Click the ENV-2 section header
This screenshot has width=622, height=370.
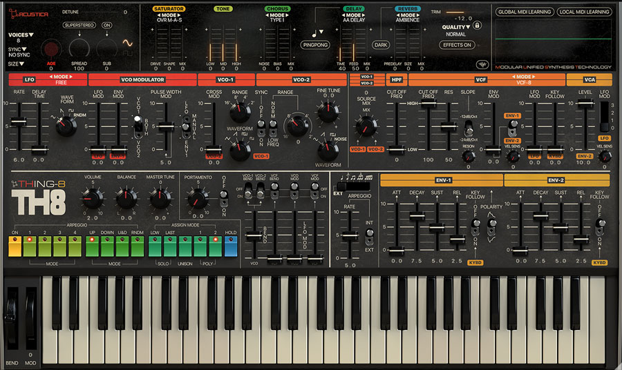[556, 180]
